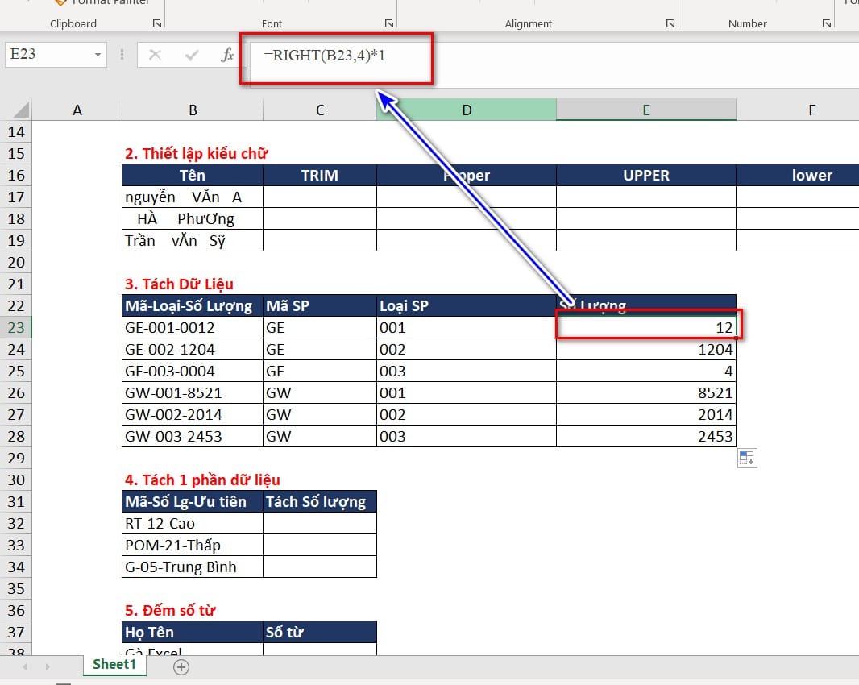The image size is (859, 685).
Task: Click cell 'GE-002-1204'
Action: click(193, 350)
